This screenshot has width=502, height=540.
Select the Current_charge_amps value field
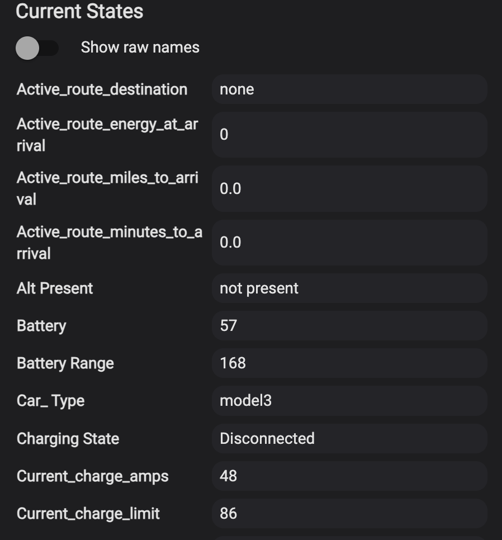click(349, 476)
